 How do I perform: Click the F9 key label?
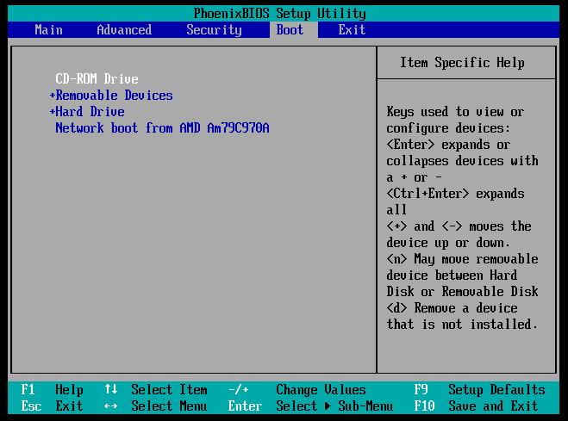point(421,390)
